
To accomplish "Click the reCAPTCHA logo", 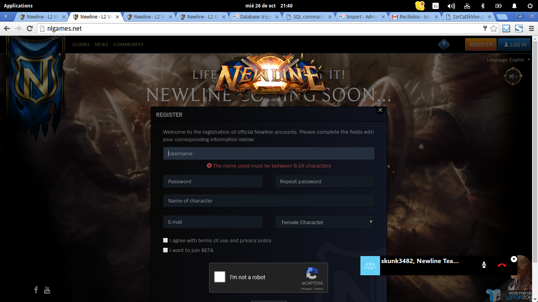I will pyautogui.click(x=312, y=273).
